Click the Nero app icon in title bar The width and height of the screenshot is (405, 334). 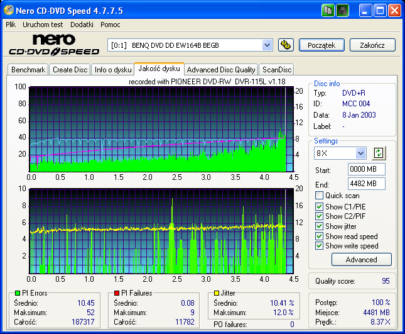coord(9,10)
